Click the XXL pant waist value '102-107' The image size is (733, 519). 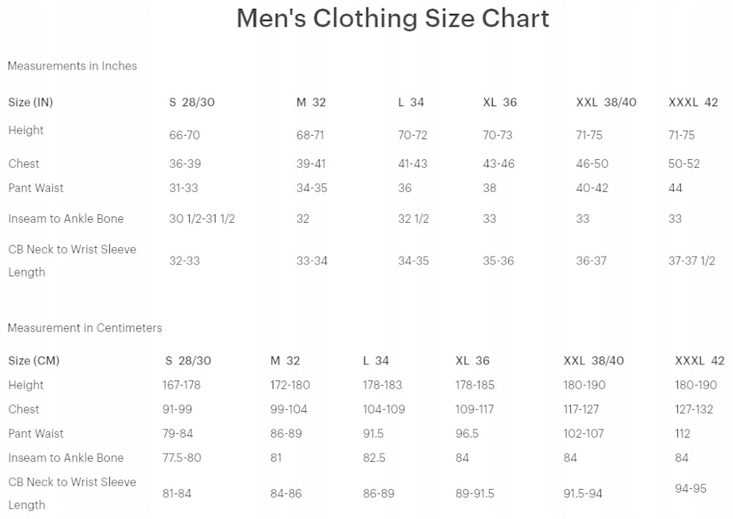coord(583,433)
